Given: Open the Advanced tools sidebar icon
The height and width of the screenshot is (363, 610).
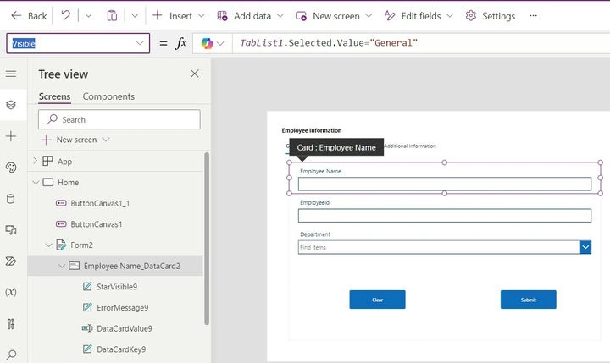Looking at the screenshot, I should [x=11, y=324].
